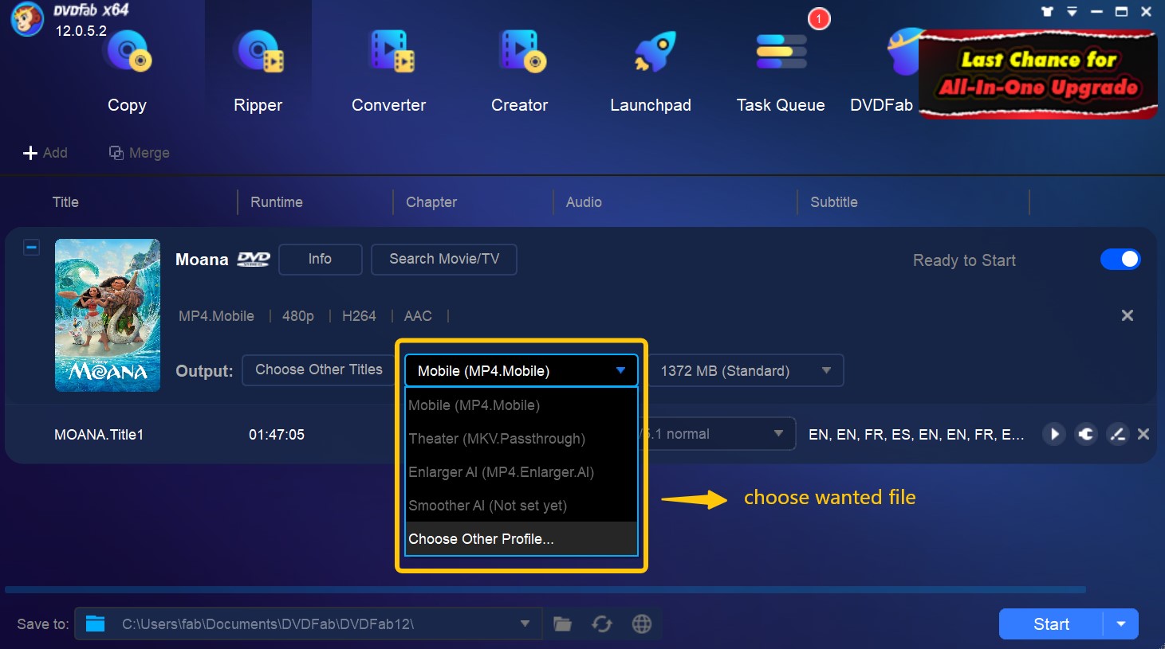The height and width of the screenshot is (649, 1165).
Task: Select Theater (MKV.Passthrough) from list
Action: pyautogui.click(x=497, y=439)
